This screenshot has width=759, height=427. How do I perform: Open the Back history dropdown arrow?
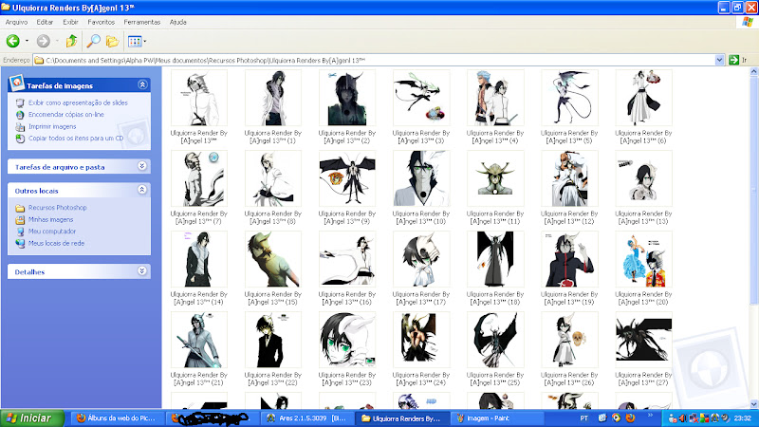(x=27, y=41)
